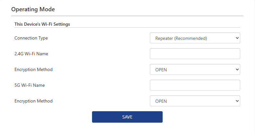Click the Encryption Method label below 2.4G name

pos(33,69)
